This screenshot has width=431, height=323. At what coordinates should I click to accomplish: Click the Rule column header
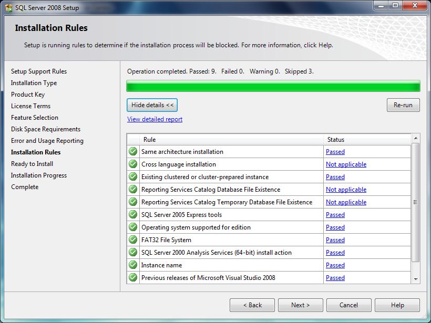coord(231,140)
